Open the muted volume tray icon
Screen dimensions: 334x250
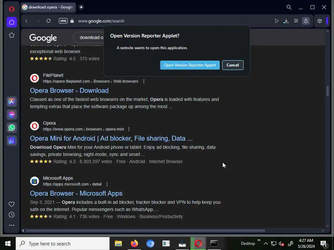click(x=281, y=243)
